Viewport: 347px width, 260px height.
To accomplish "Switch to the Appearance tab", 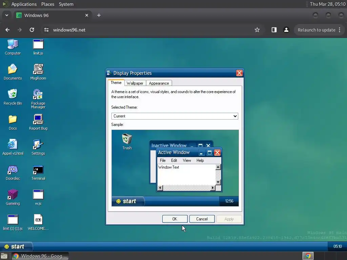I will [159, 83].
